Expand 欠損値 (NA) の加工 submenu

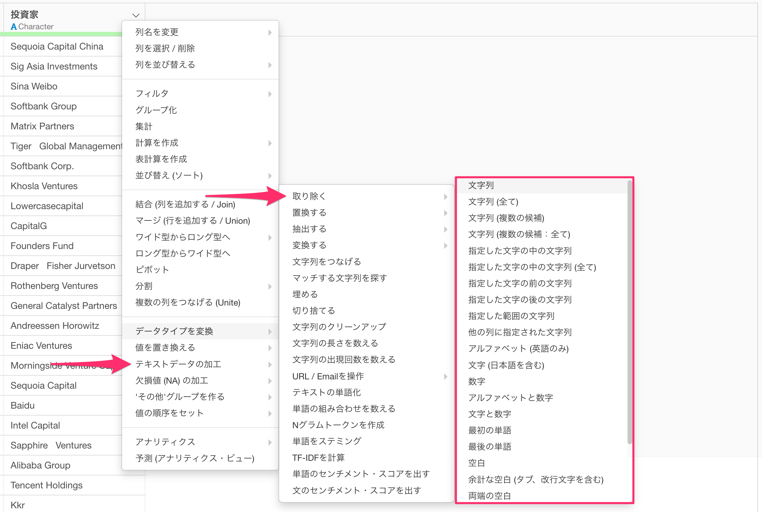click(200, 380)
